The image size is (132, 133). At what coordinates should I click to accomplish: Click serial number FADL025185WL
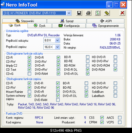[110, 48]
